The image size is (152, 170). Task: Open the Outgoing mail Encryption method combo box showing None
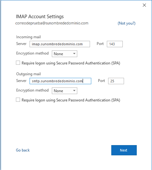point(65,91)
